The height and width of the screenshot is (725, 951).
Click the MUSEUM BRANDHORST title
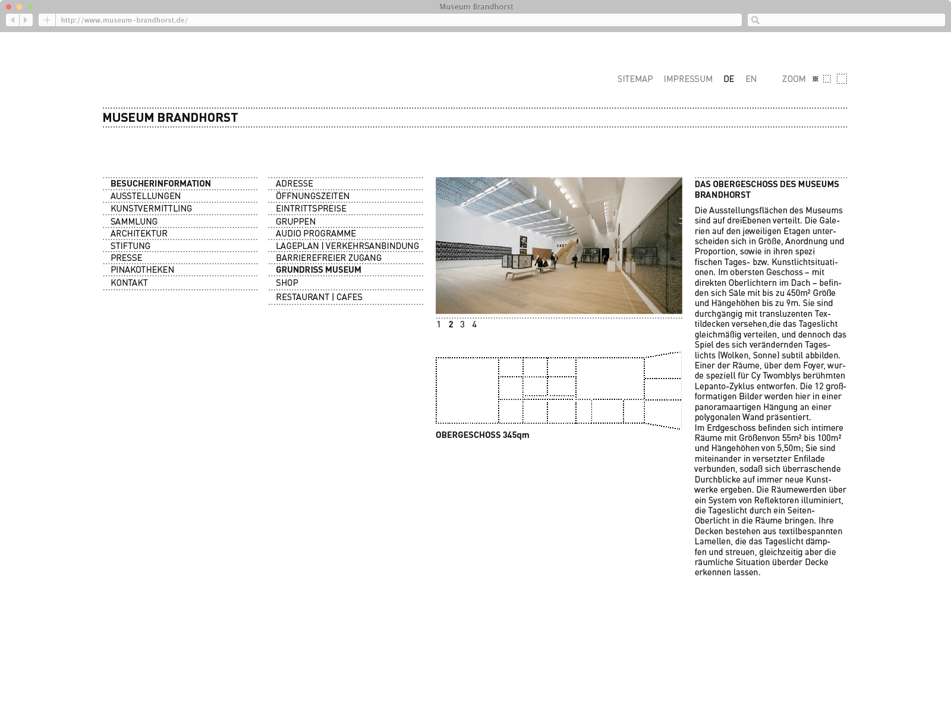[x=170, y=118]
